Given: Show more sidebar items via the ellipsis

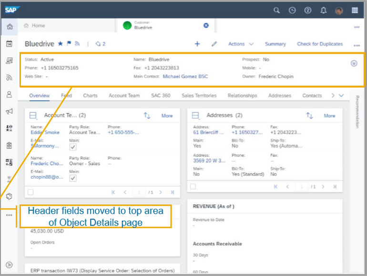Looking at the screenshot, I should click(x=9, y=215).
